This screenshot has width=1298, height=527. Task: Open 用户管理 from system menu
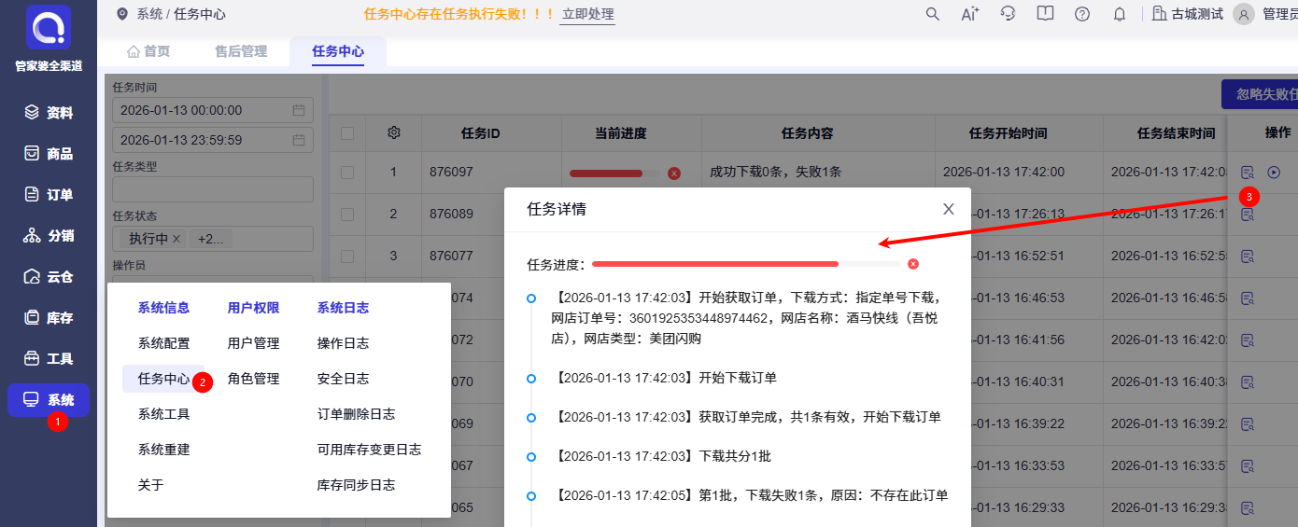[x=254, y=343]
